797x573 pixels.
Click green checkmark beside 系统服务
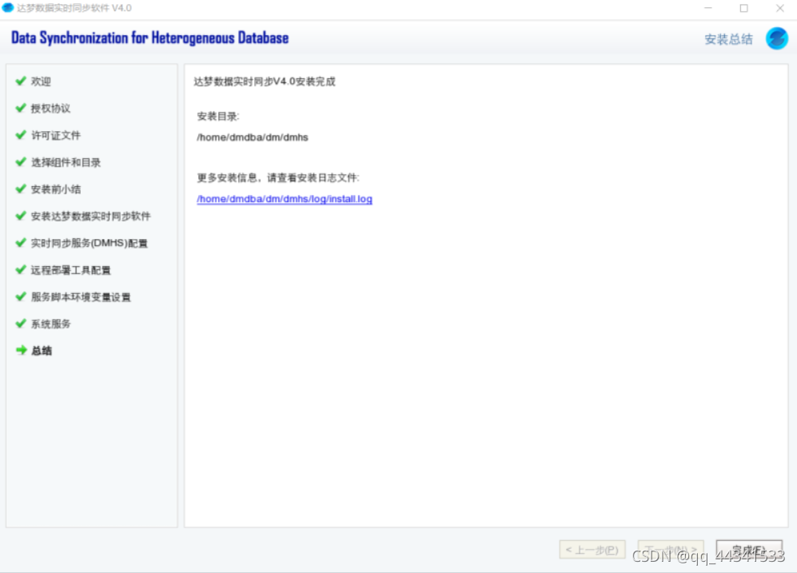click(x=21, y=323)
